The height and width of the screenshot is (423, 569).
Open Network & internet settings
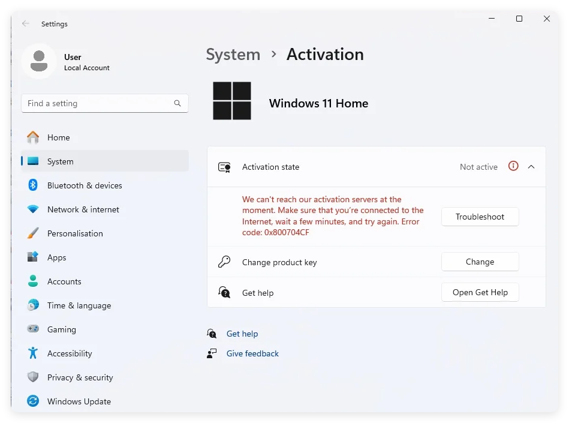pyautogui.click(x=105, y=209)
